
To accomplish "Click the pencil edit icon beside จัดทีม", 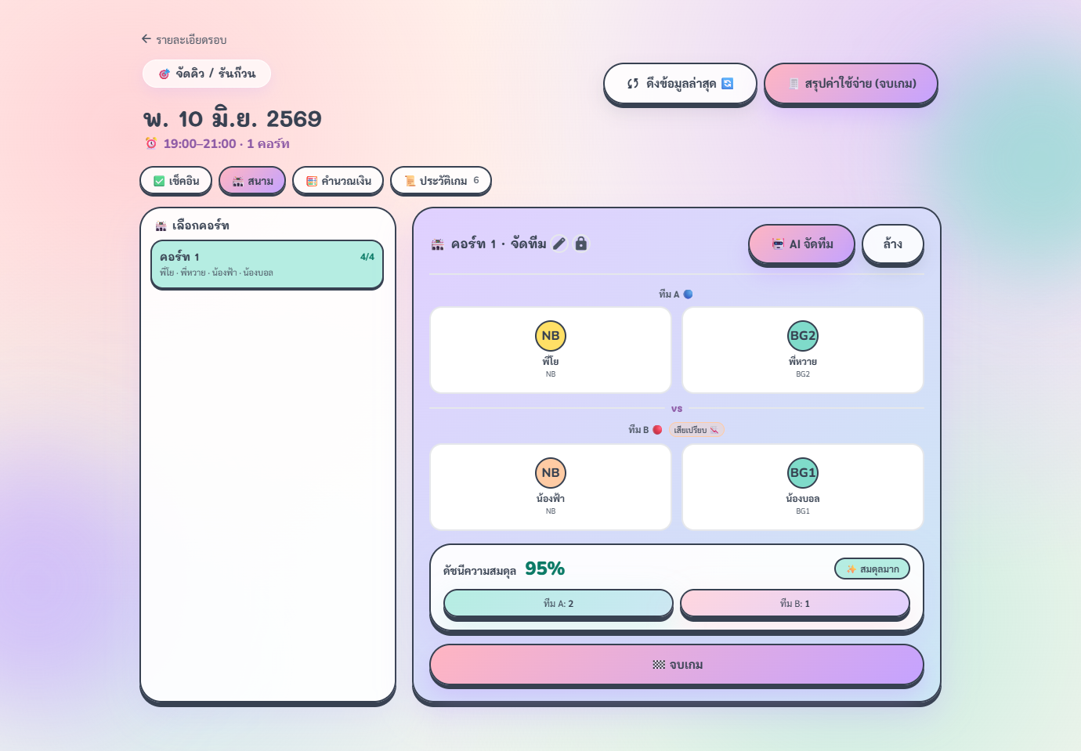I will [559, 244].
